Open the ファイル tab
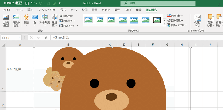The height and width of the screenshot is (110, 223). coord(6,10)
